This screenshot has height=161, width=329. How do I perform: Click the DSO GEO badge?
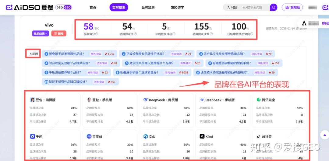click(x=64, y=8)
